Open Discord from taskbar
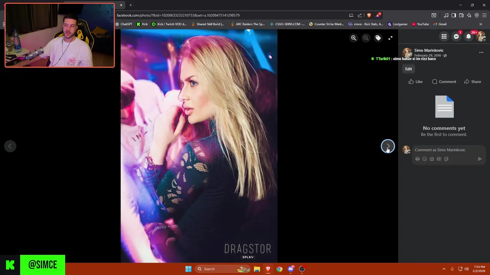 (291, 269)
